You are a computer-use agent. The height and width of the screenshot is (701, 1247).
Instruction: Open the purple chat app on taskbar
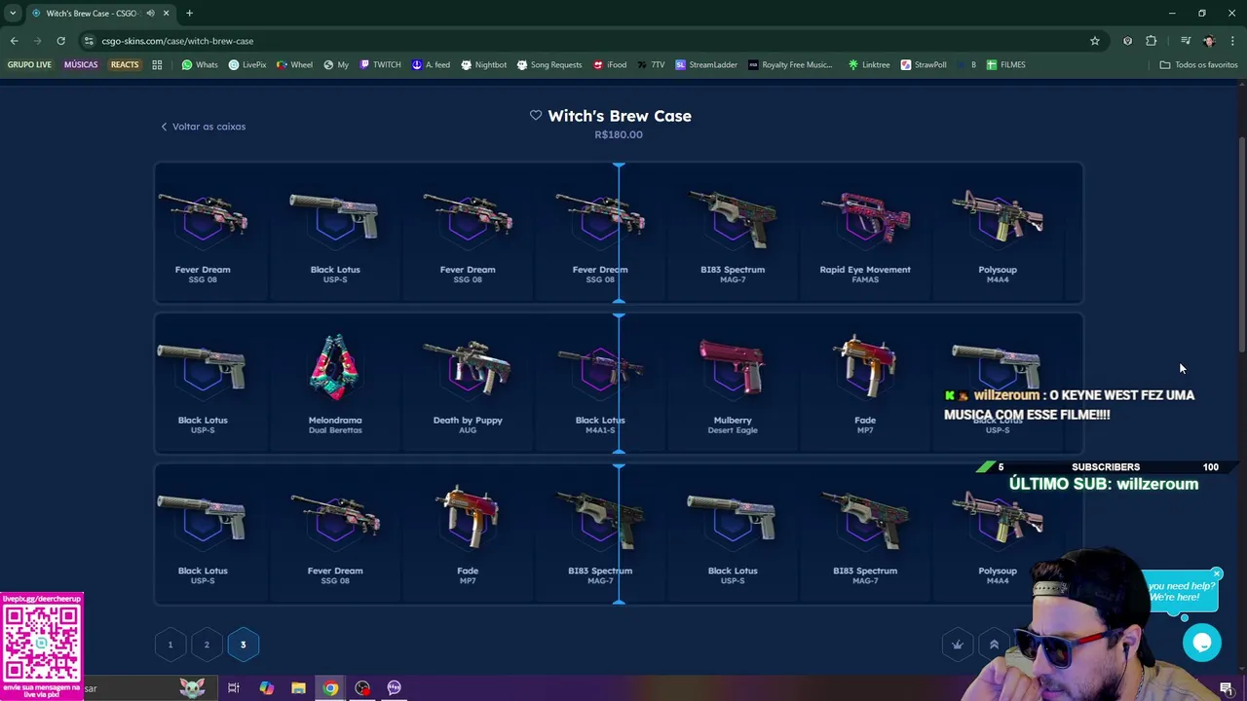pos(395,688)
